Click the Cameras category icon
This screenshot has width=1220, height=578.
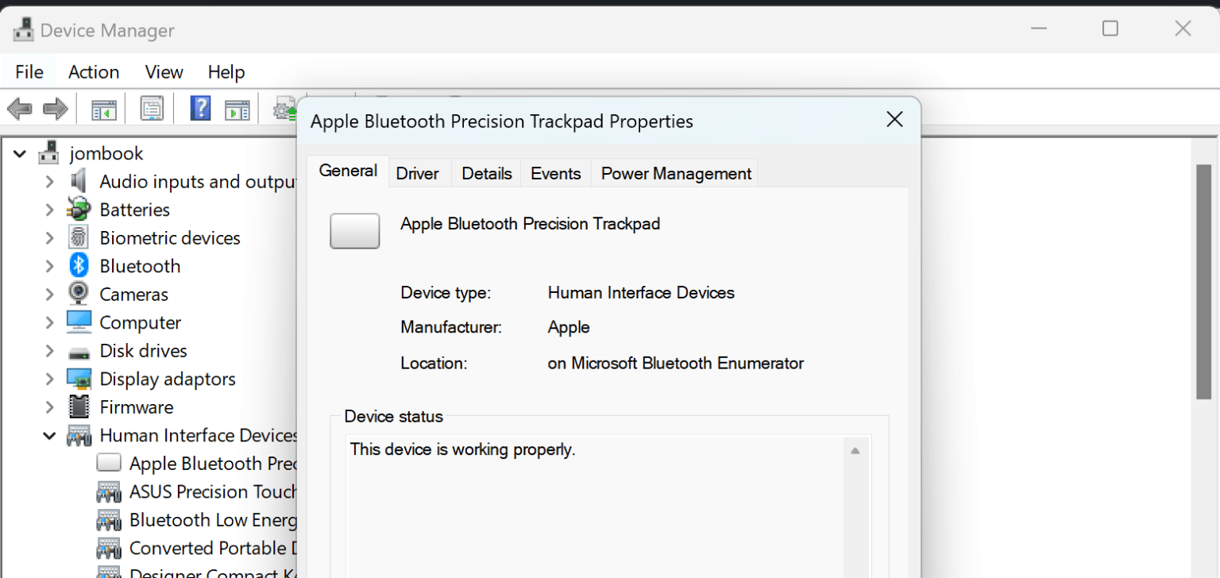(78, 293)
